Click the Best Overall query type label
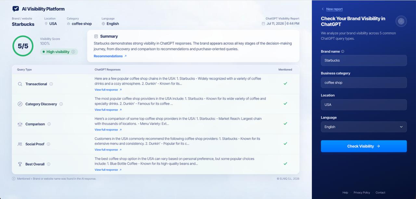The height and width of the screenshot is (199, 416). tap(35, 164)
